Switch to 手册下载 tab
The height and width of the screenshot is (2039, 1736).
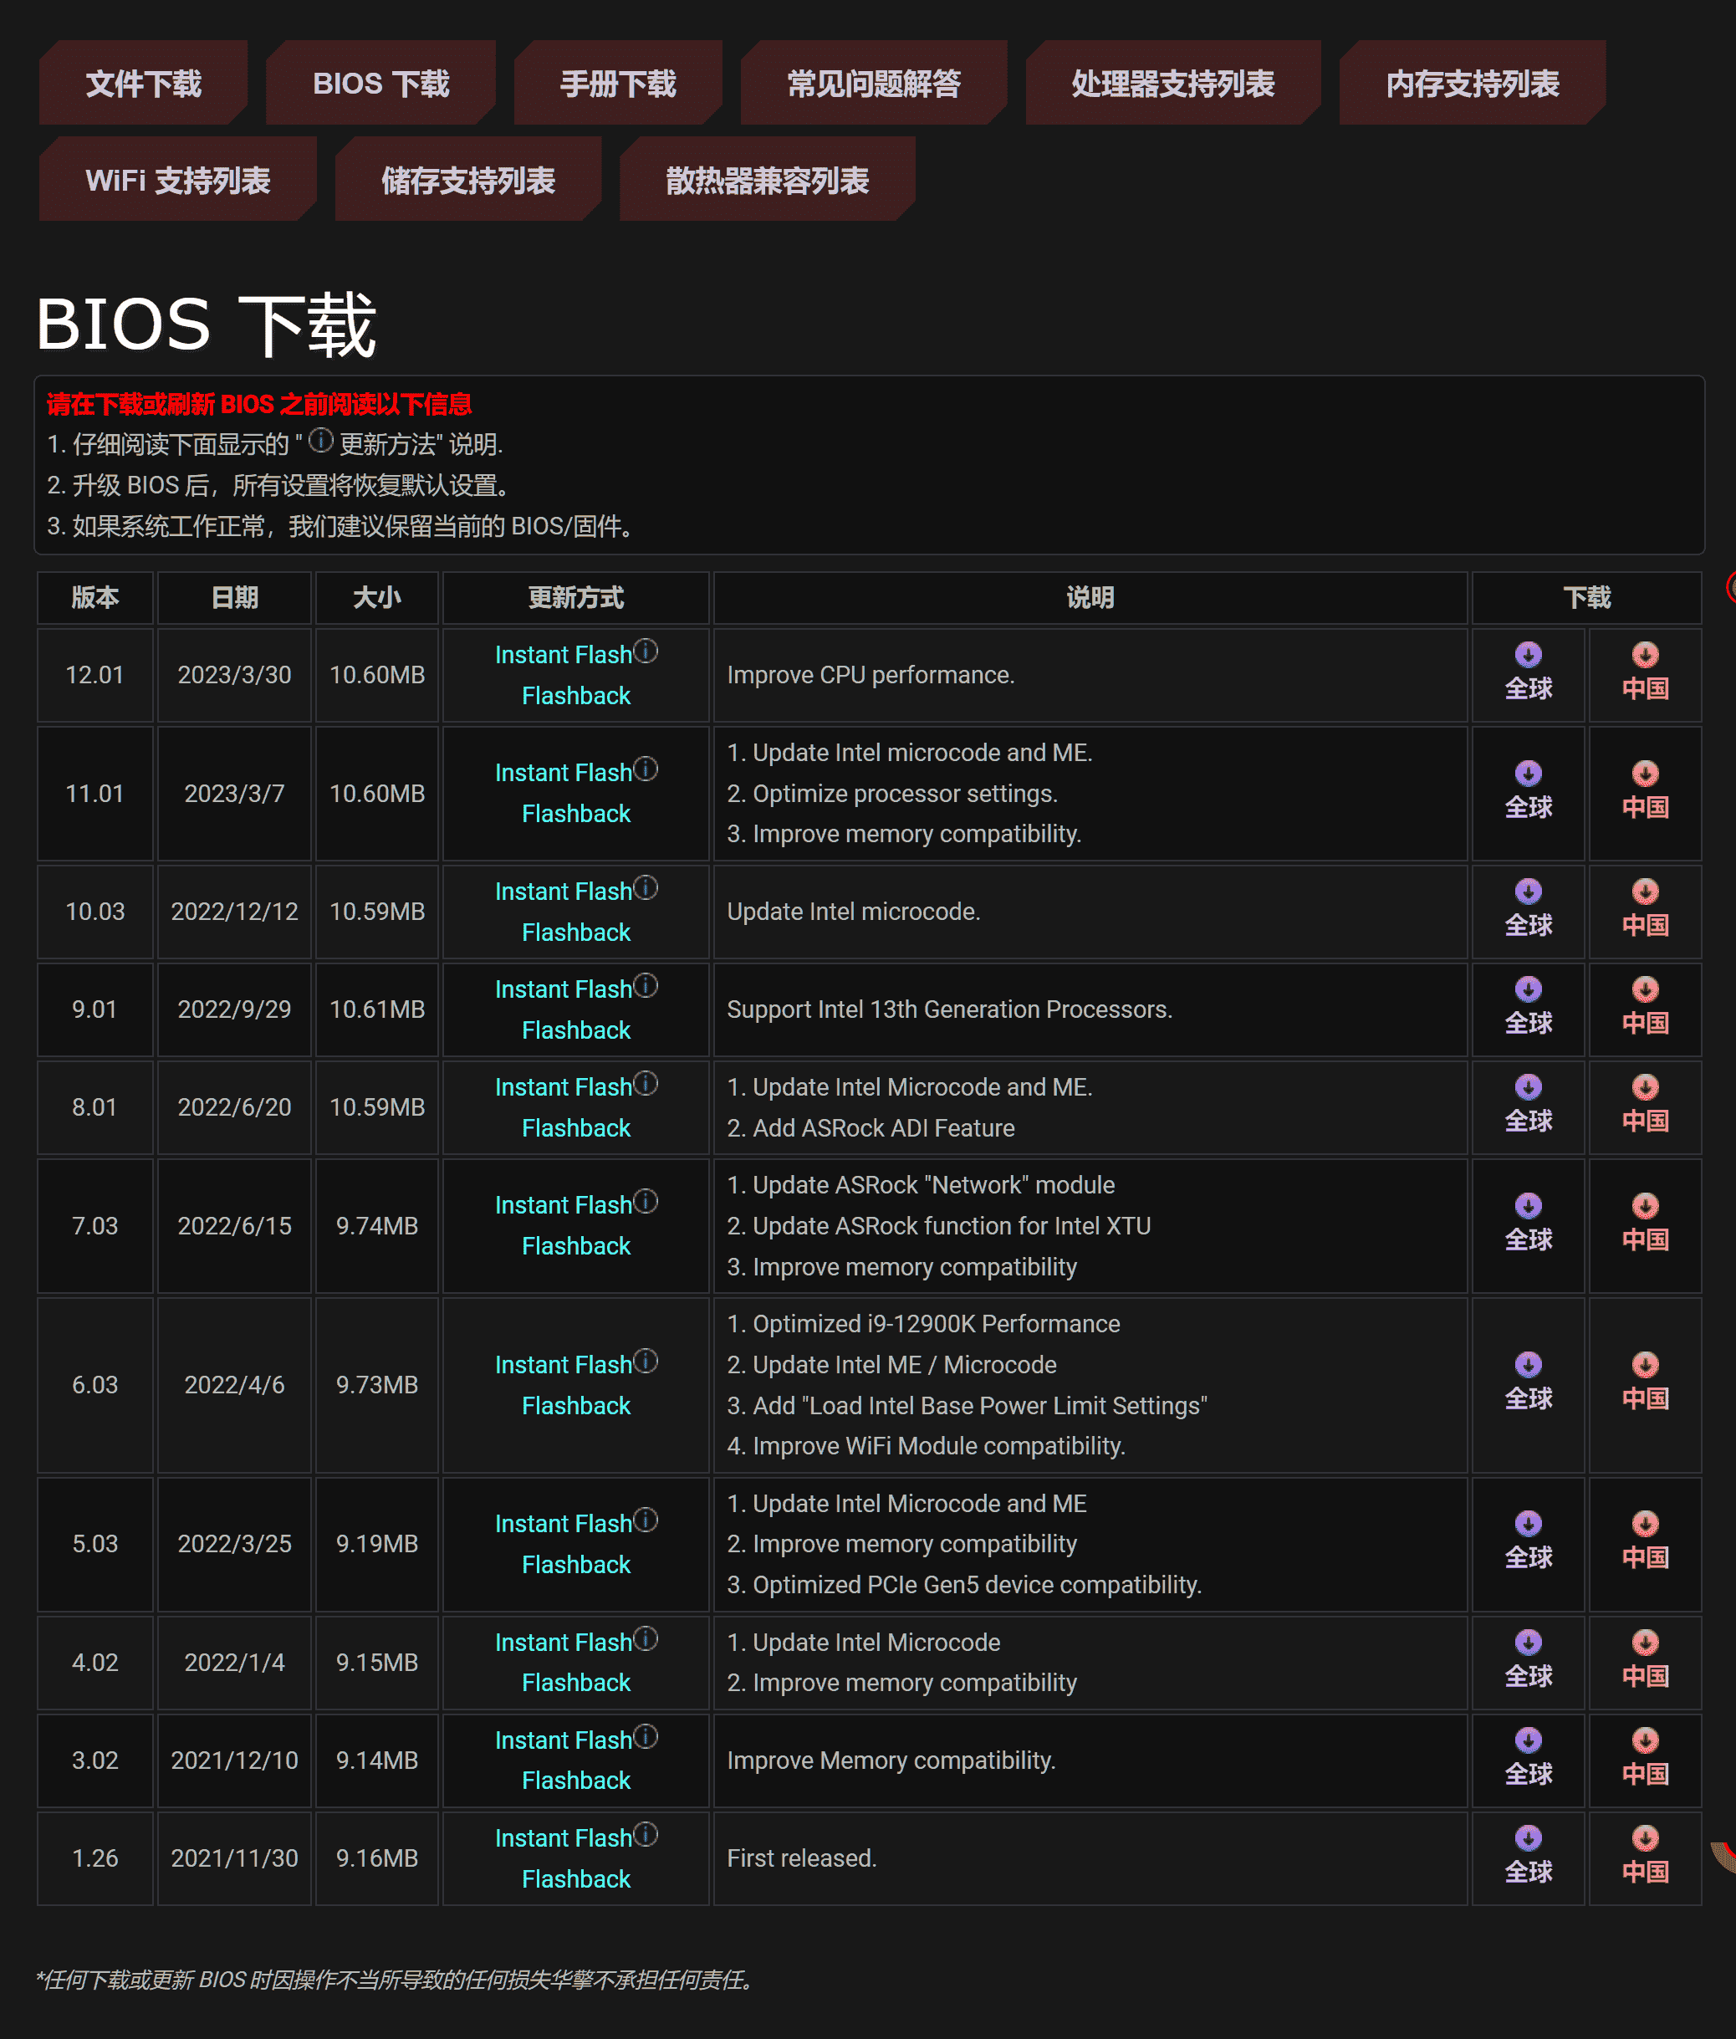[x=617, y=84]
